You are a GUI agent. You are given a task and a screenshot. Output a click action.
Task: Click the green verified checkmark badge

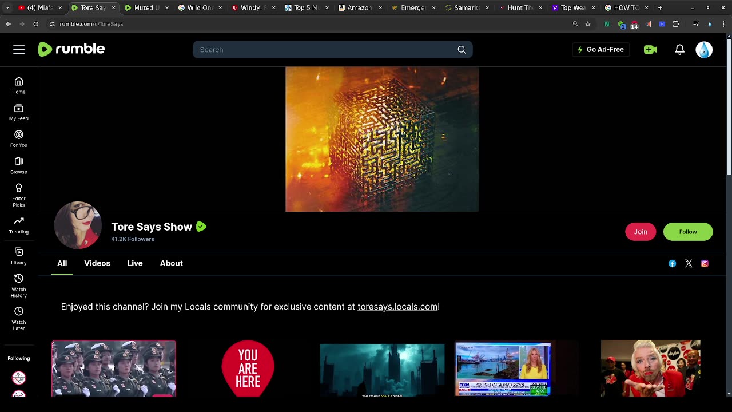click(x=201, y=227)
